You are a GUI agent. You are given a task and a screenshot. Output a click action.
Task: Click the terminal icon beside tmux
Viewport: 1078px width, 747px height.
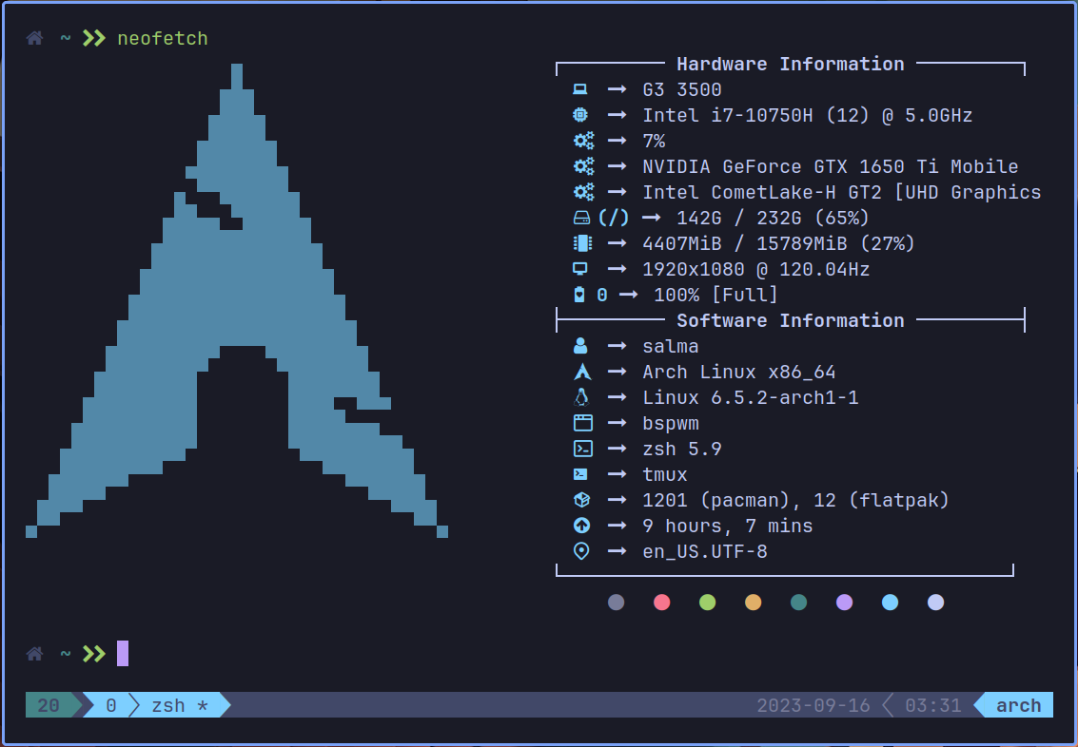pos(580,474)
